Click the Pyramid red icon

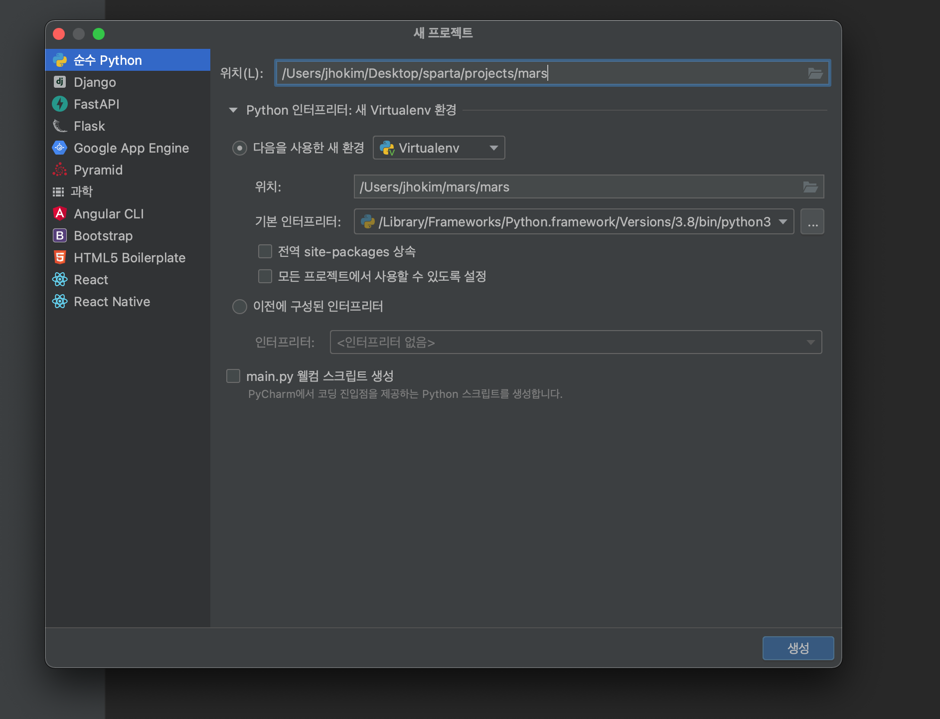pyautogui.click(x=60, y=170)
